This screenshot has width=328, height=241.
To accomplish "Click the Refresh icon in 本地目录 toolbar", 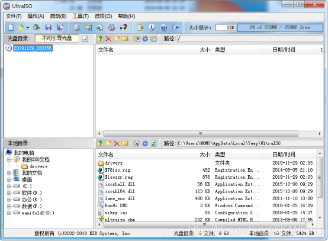I will (154, 143).
